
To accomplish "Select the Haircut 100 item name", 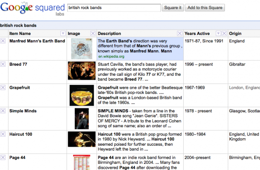I will click(21, 134).
